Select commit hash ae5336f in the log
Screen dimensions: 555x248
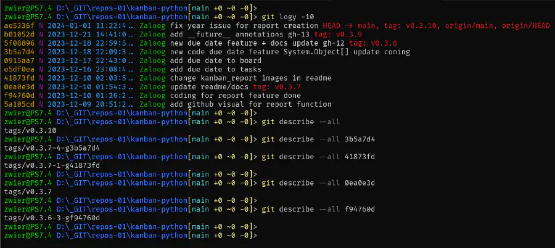[20, 26]
